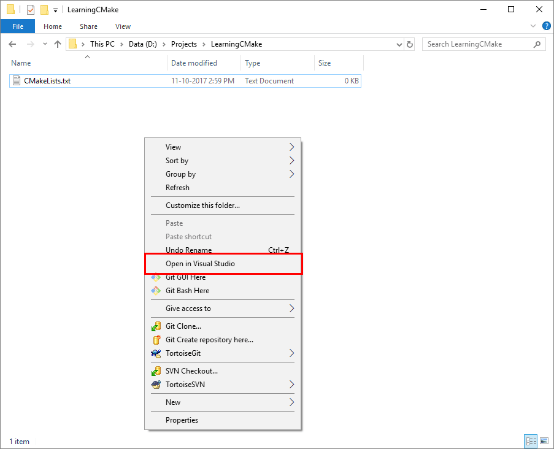The height and width of the screenshot is (449, 554).
Task: Click the SVN Checkout... icon
Action: click(x=156, y=371)
